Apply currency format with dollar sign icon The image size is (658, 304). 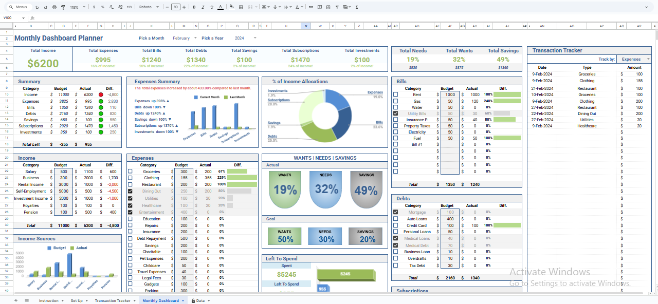click(x=93, y=7)
